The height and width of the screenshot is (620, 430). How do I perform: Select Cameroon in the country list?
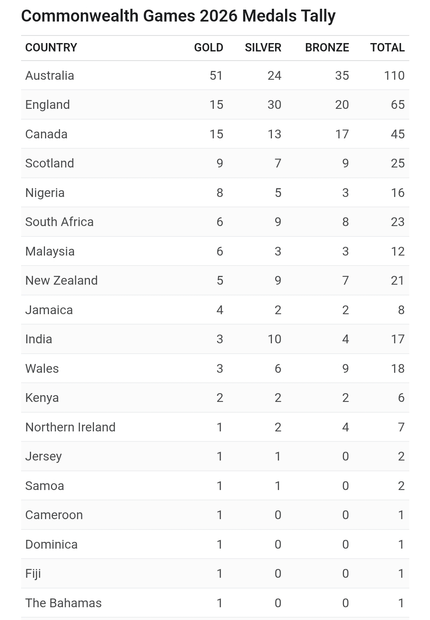(54, 515)
